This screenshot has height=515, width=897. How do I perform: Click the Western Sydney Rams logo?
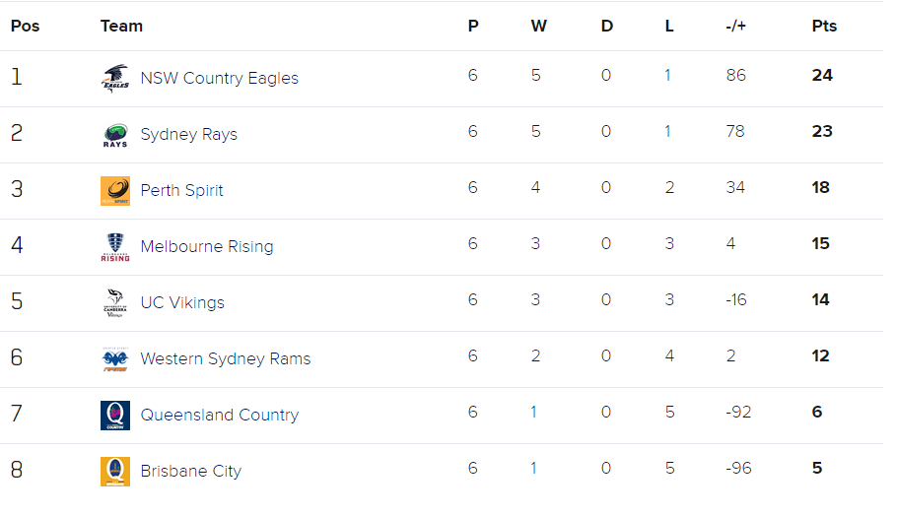click(115, 359)
